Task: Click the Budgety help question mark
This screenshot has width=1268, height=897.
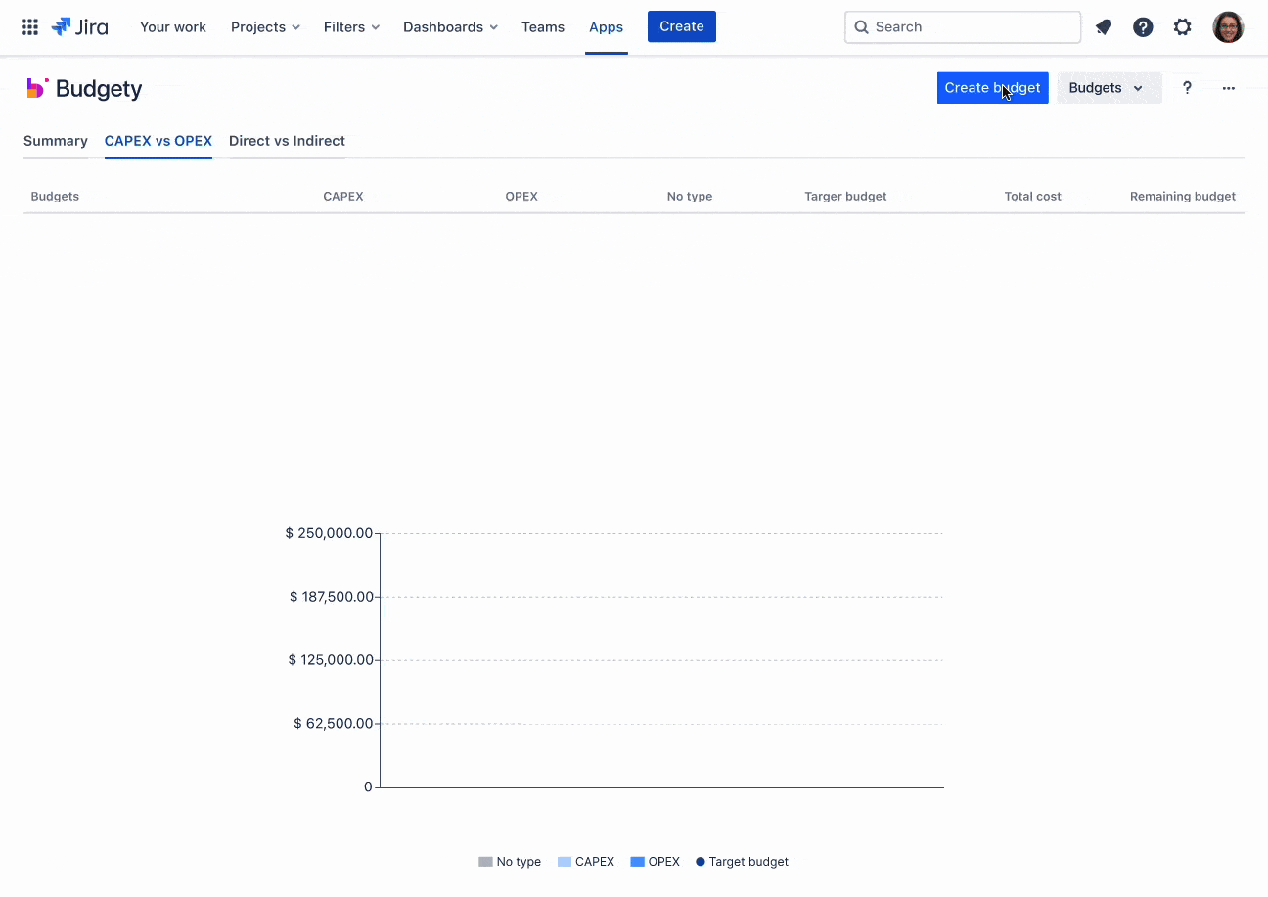Action: tap(1187, 88)
